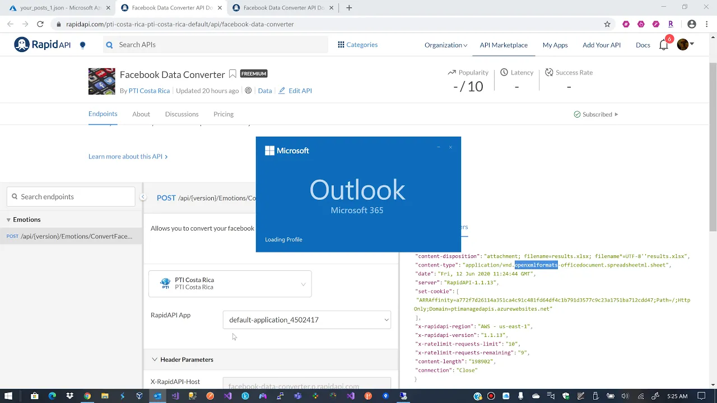Open the Organization dropdown
The width and height of the screenshot is (717, 403).
click(x=446, y=45)
